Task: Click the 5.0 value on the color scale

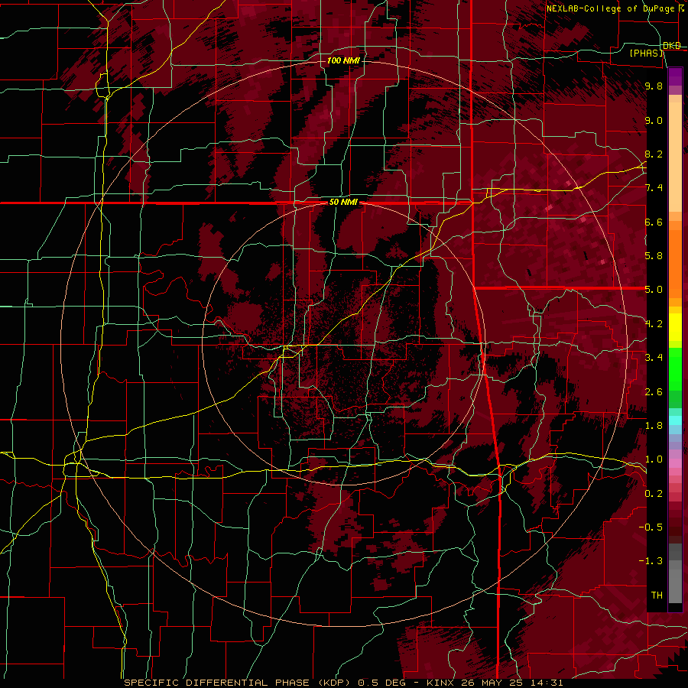Action: point(654,290)
